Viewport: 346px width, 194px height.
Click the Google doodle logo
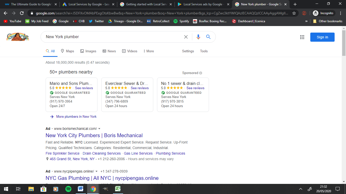pyautogui.click(x=18, y=37)
